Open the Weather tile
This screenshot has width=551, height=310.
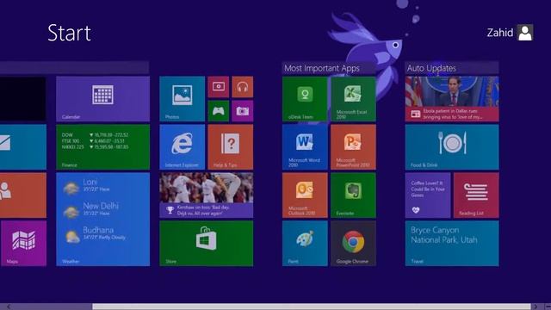pos(102,219)
